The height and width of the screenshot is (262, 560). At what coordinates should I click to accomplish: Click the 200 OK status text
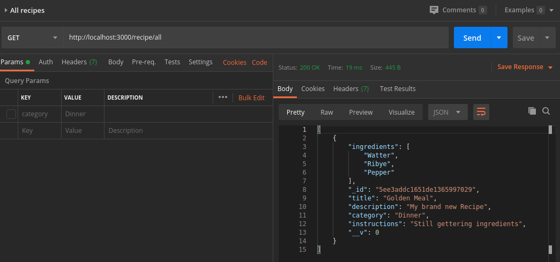pyautogui.click(x=310, y=68)
